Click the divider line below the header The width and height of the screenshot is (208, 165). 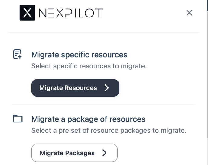tap(103, 32)
